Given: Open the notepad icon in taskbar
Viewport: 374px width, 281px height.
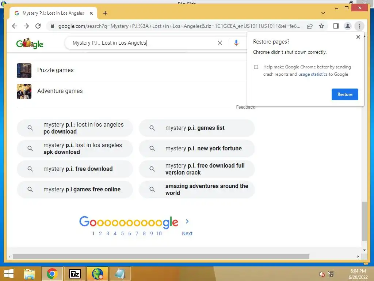Looking at the screenshot, I should [120, 274].
